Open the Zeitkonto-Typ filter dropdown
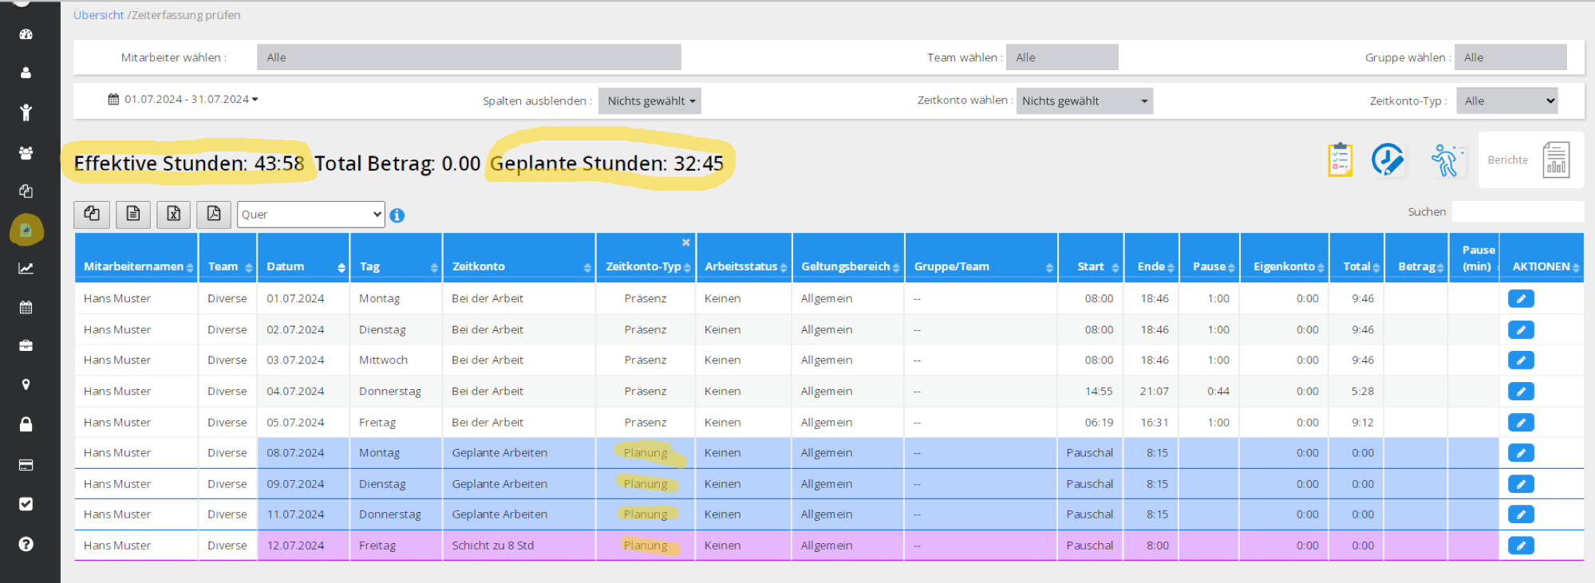 (x=1506, y=101)
